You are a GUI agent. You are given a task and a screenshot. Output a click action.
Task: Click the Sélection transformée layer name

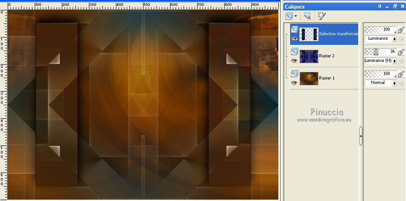point(339,34)
